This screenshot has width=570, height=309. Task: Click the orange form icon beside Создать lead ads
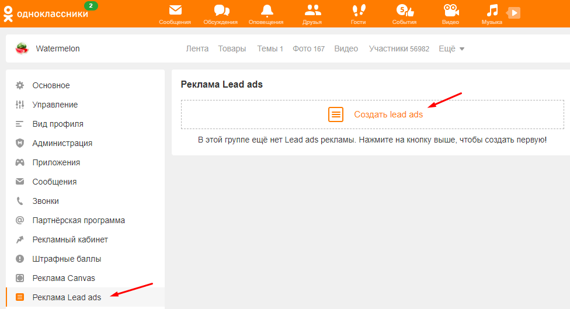pos(336,114)
